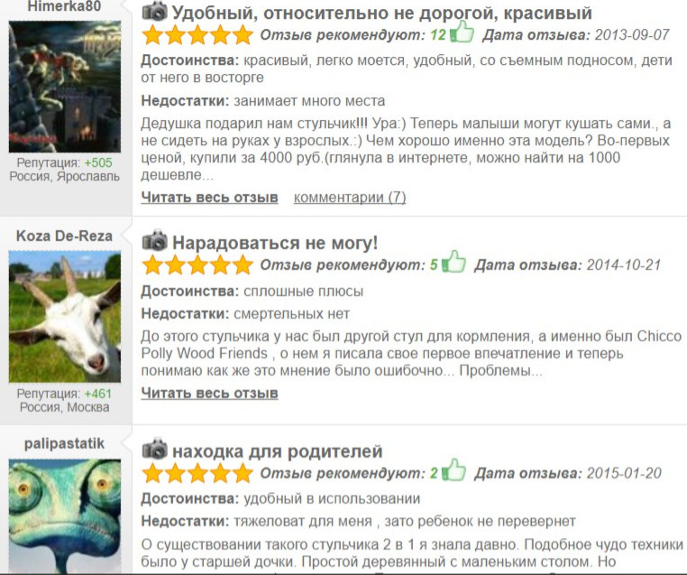
Task: Open the palipastatik username link
Action: click(64, 443)
